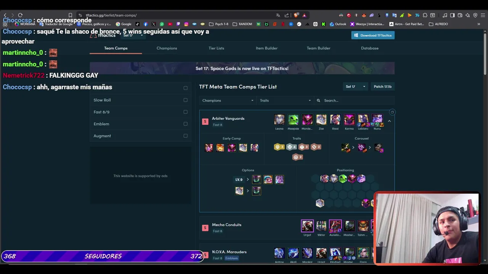The height and width of the screenshot is (274, 488).
Task: Open the Mecha Conduits comp row
Action: pyautogui.click(x=297, y=227)
